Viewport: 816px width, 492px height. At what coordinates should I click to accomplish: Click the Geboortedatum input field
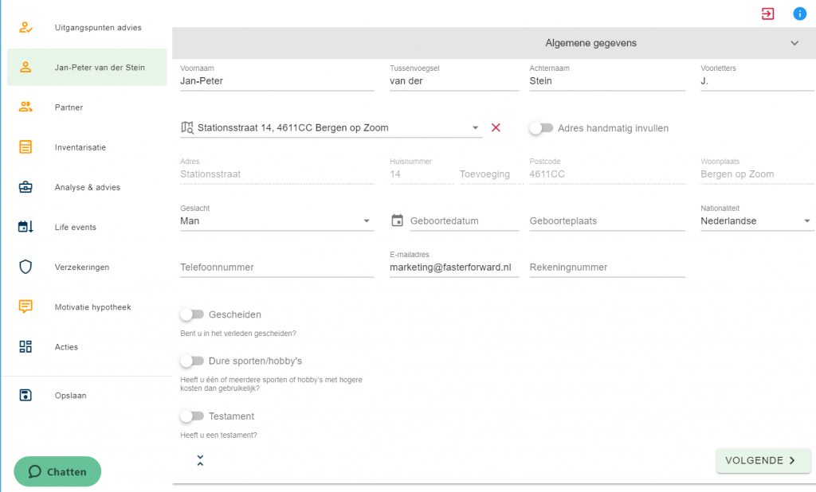465,221
